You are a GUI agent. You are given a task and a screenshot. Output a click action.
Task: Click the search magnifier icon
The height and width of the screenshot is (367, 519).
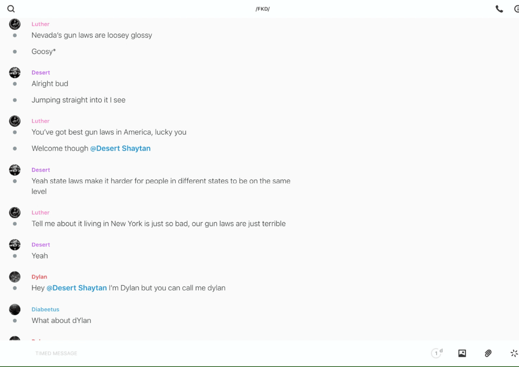coord(11,9)
